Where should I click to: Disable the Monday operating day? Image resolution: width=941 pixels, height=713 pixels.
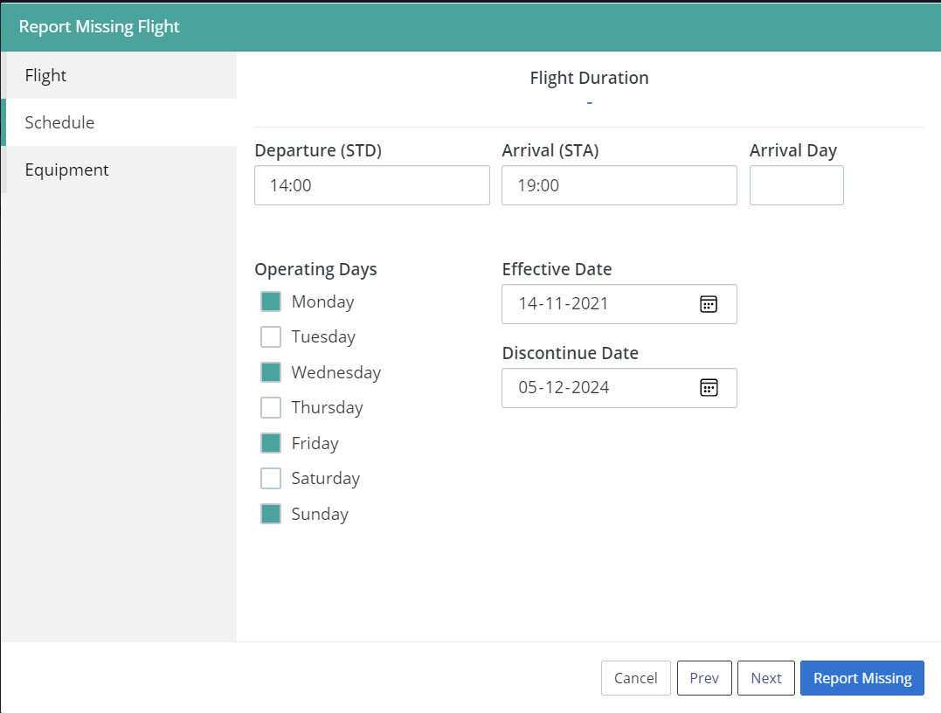(x=271, y=301)
